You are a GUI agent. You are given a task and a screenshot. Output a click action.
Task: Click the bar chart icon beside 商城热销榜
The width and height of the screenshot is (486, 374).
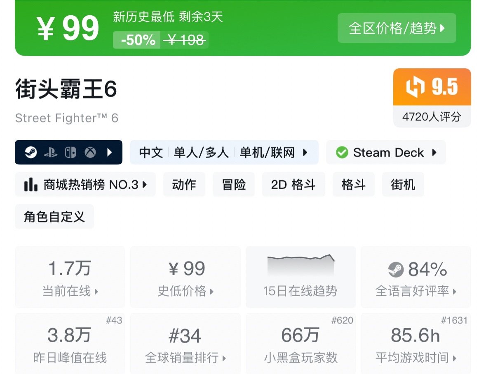[31, 185]
